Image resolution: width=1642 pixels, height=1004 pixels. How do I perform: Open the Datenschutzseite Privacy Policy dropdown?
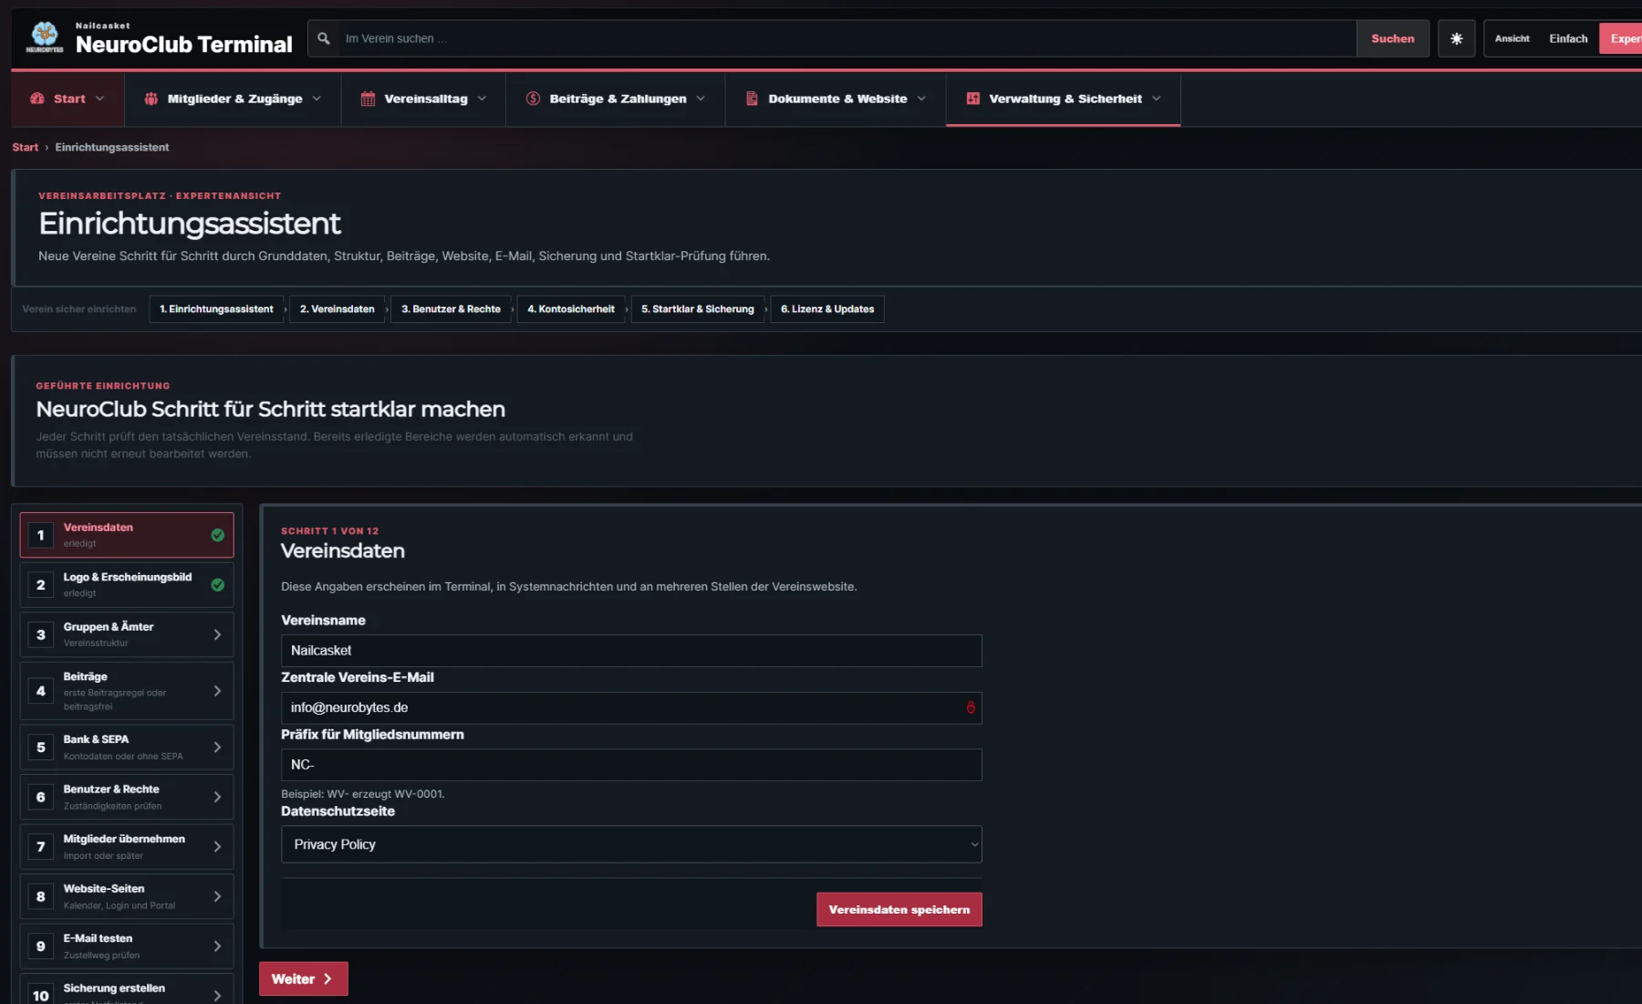pos(631,844)
